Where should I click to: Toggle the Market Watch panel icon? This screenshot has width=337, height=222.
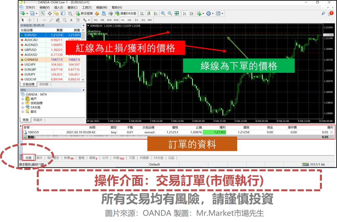coord(43,13)
